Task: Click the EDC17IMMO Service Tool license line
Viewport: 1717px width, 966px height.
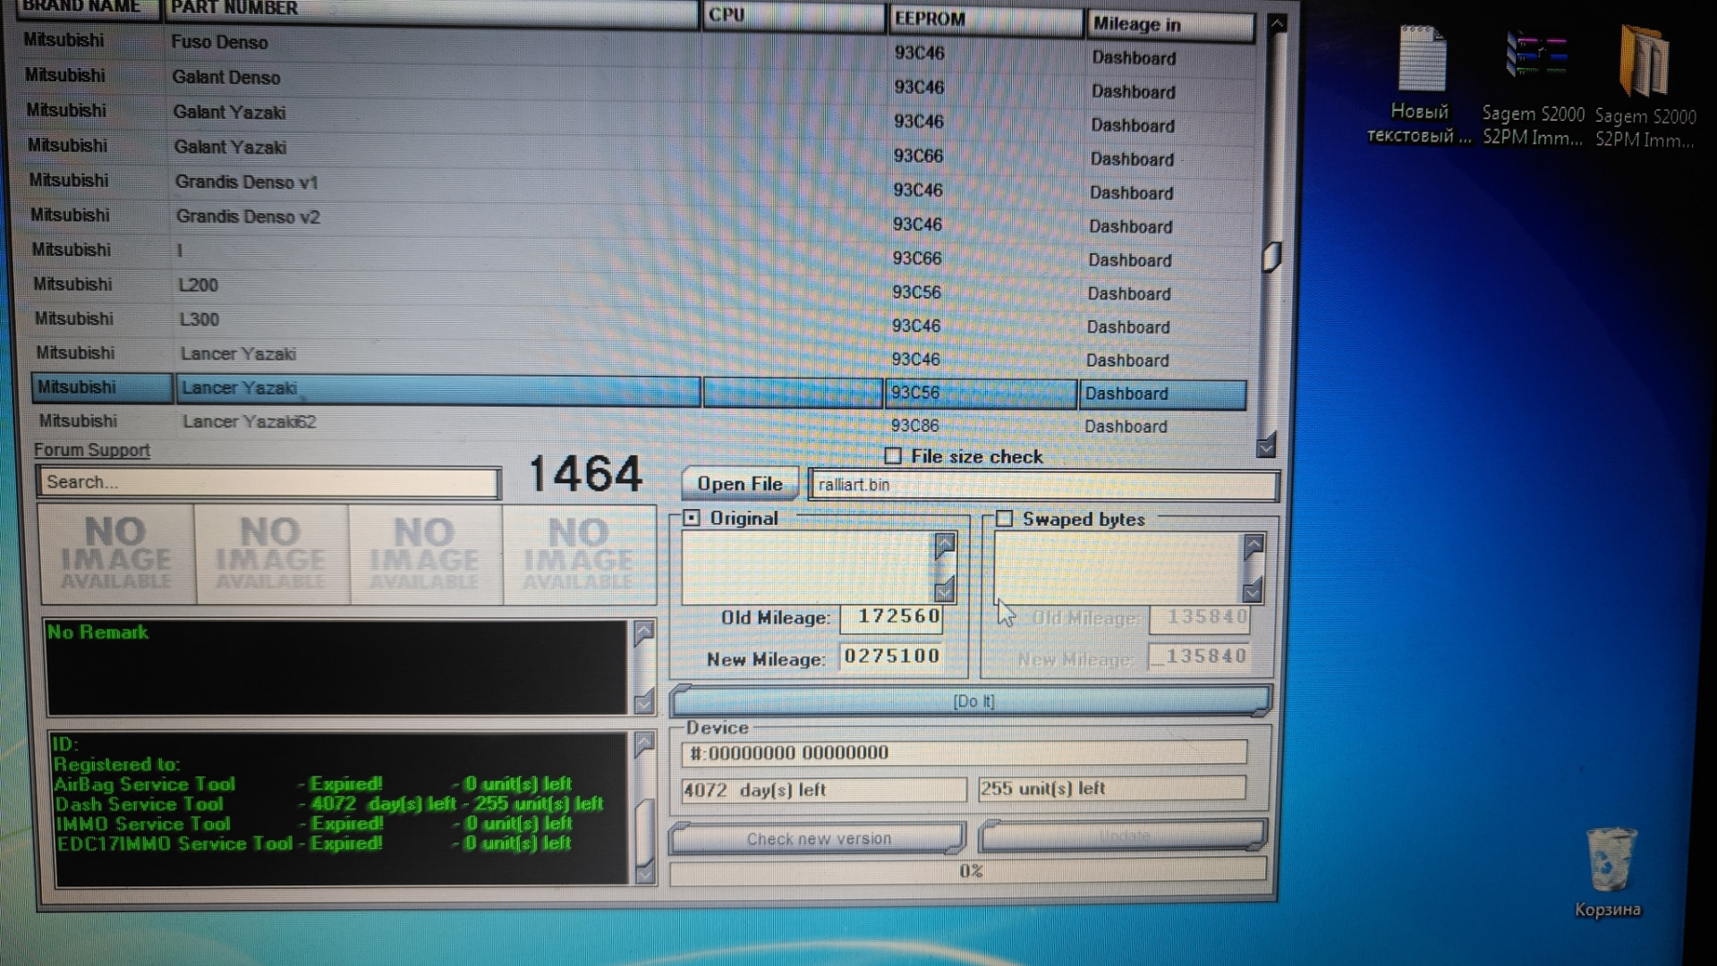Action: click(x=314, y=843)
